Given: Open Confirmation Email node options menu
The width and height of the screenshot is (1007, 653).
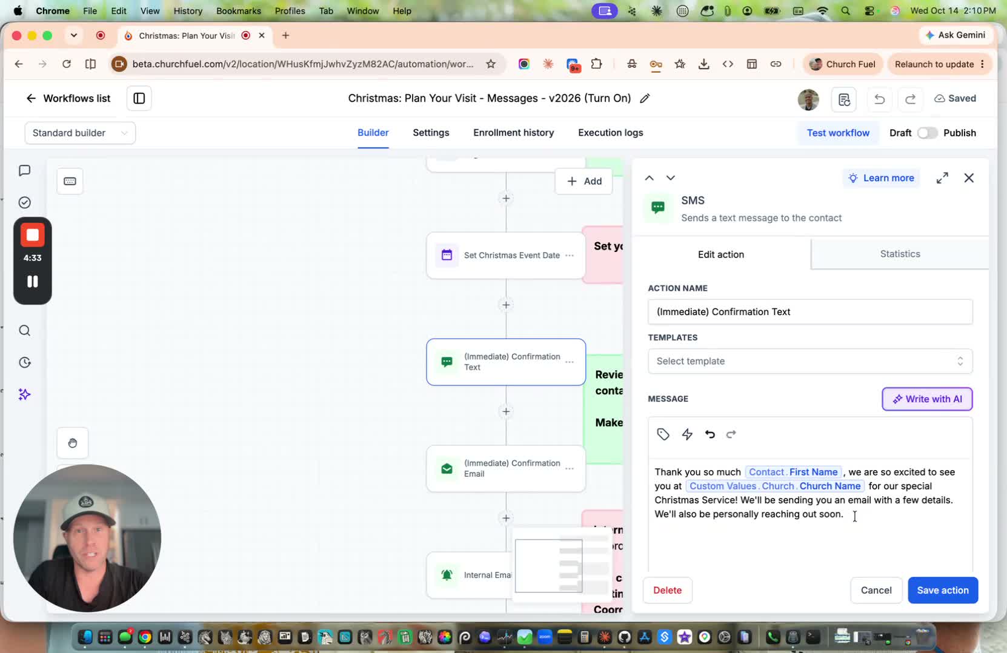Looking at the screenshot, I should [x=570, y=469].
